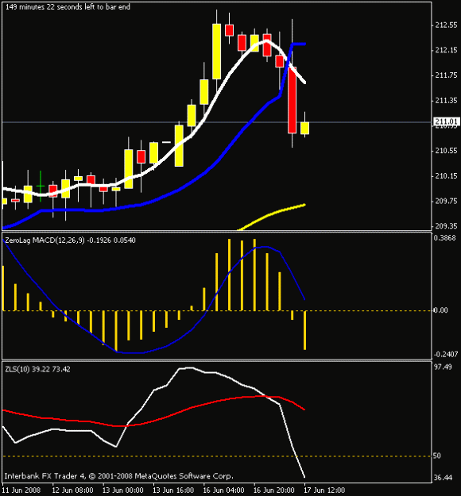Click the 209.35 price axis label
461x496 pixels.
click(x=446, y=226)
